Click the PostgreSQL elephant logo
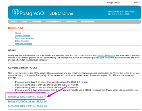 [16, 12]
